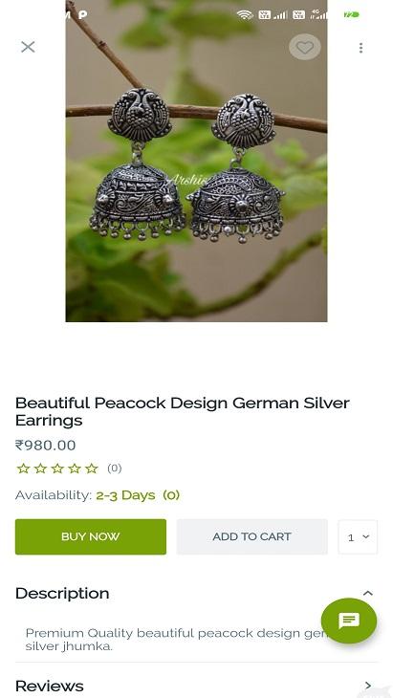Viewport: 393px width, 698px height.
Task: Tap the battery indicator in status bar
Action: 352,14
